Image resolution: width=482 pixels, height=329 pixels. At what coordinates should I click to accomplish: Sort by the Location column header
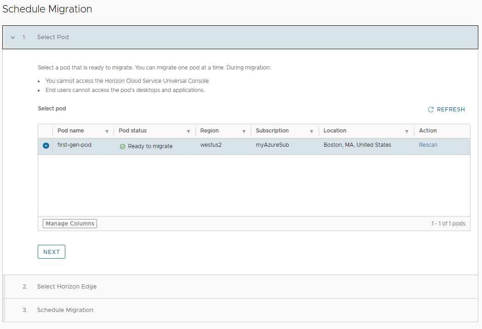coord(335,131)
